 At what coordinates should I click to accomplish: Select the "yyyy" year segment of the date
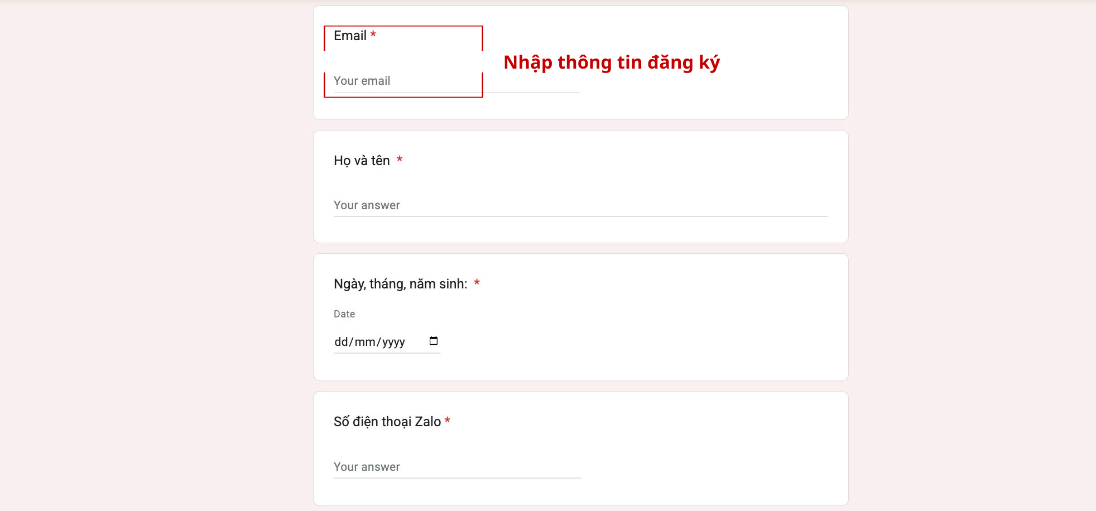coord(393,343)
